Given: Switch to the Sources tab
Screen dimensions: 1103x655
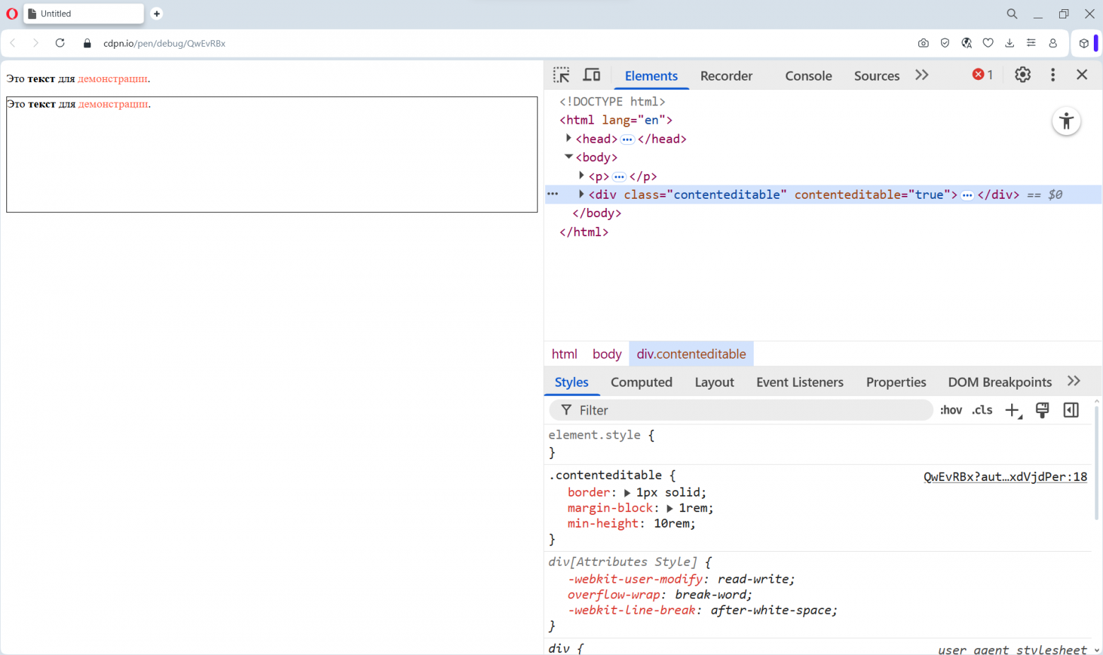Looking at the screenshot, I should click(x=877, y=76).
